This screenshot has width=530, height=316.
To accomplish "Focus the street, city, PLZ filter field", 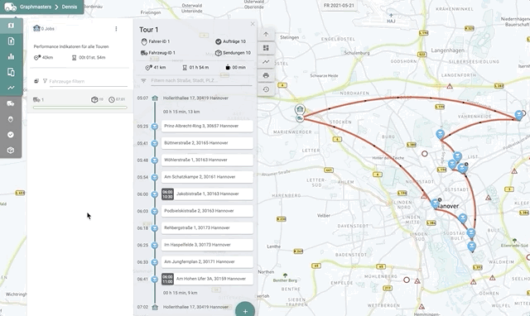I will [201, 81].
